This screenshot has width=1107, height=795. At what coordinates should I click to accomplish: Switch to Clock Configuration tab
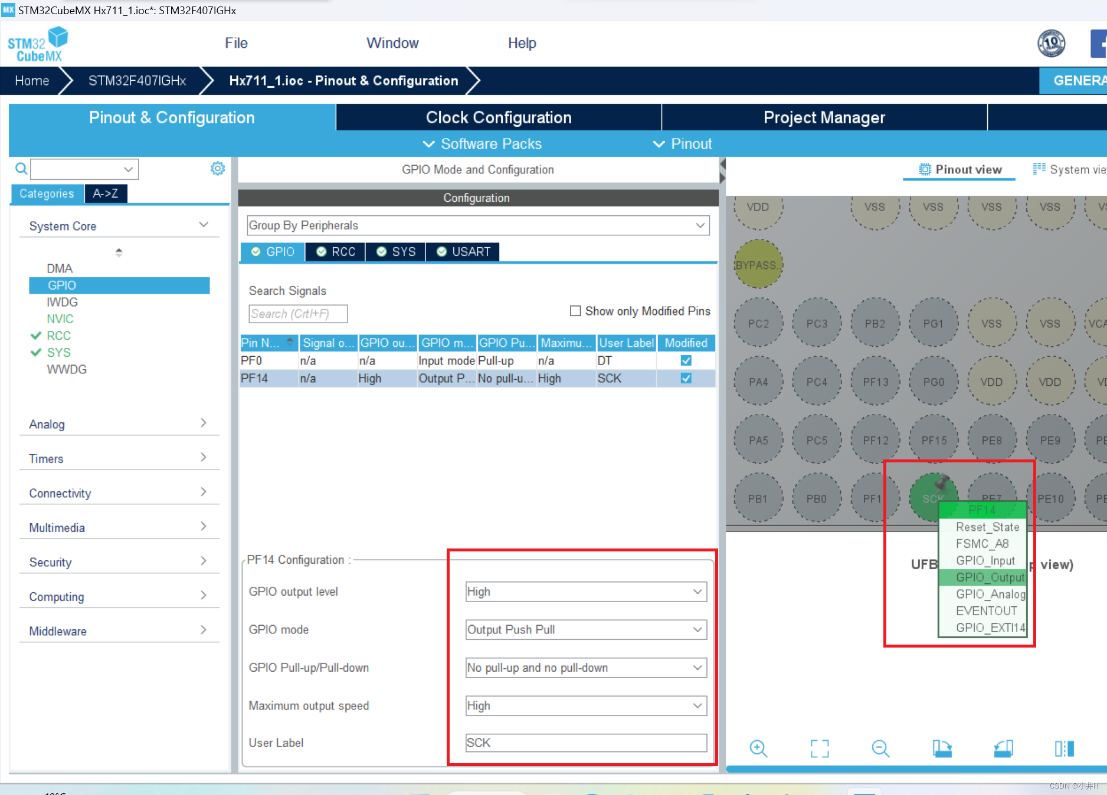coord(499,117)
